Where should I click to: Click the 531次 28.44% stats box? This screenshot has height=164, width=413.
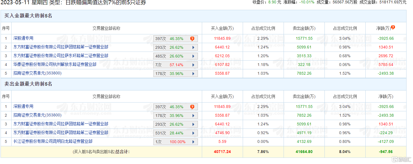click(x=176, y=133)
